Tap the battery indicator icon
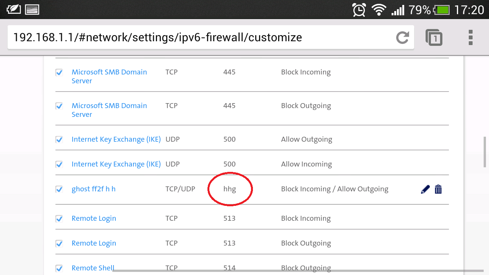The image size is (489, 275). 443,10
